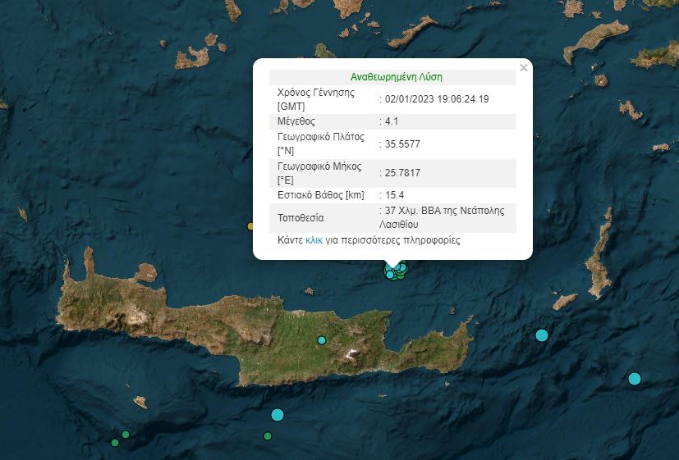Select the cyan marker at far southeast sea
The height and width of the screenshot is (460, 679).
(x=635, y=378)
